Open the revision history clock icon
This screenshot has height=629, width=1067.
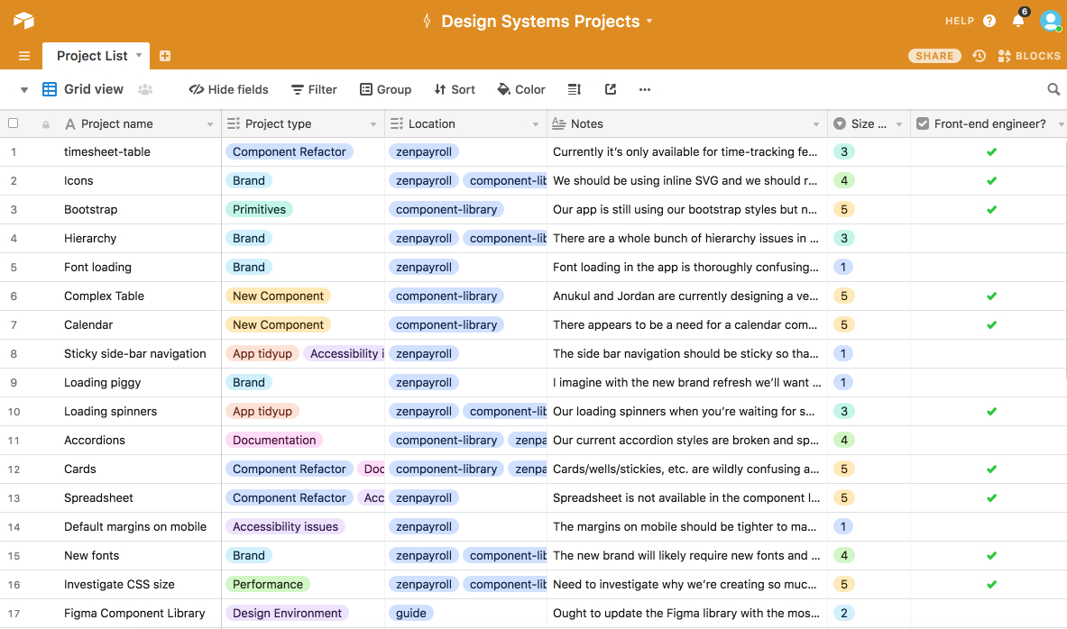(979, 56)
